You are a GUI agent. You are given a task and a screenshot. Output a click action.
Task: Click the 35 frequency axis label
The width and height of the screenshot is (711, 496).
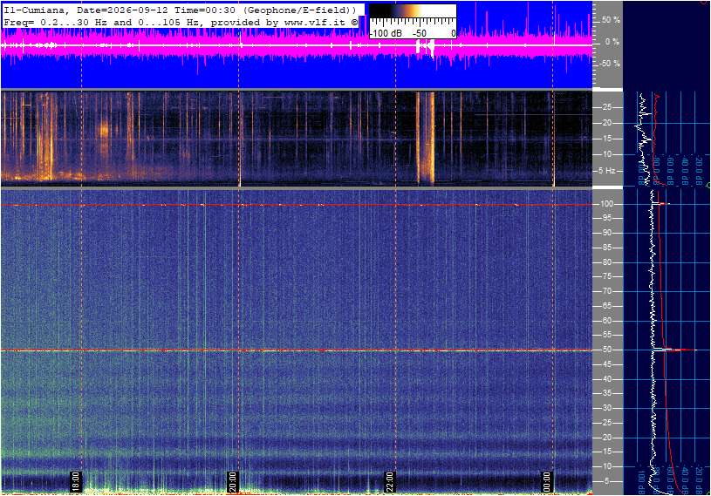click(x=606, y=394)
